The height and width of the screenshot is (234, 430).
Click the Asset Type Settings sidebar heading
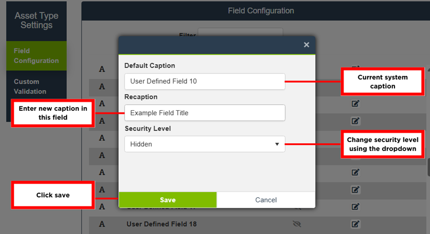click(36, 21)
